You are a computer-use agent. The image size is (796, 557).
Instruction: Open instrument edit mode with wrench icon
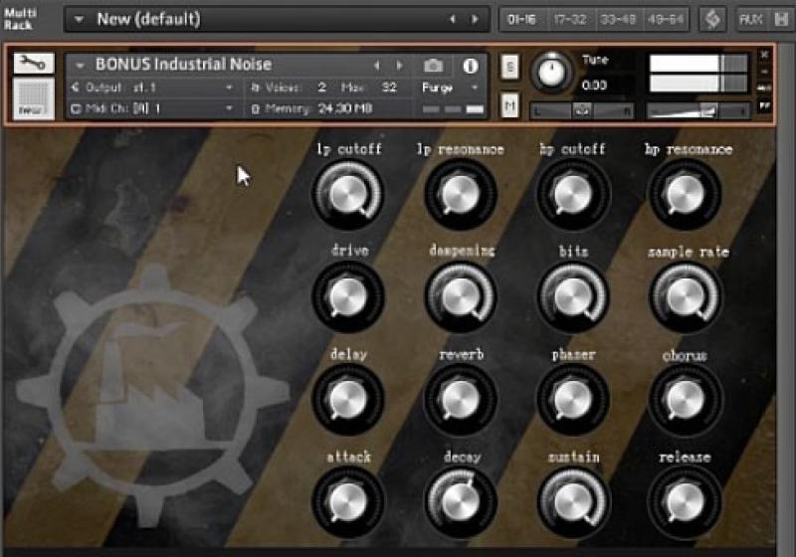34,65
